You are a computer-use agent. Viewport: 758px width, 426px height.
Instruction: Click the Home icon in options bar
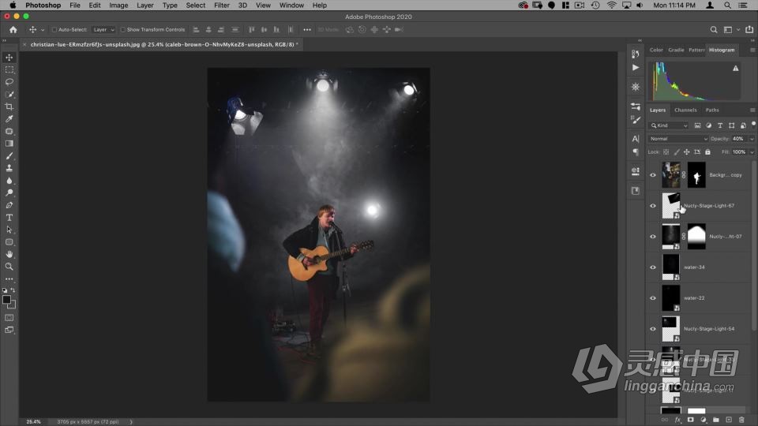[13, 30]
